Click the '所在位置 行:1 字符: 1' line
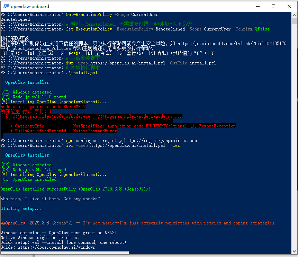This screenshot has width=298, height=257. [x=26, y=112]
